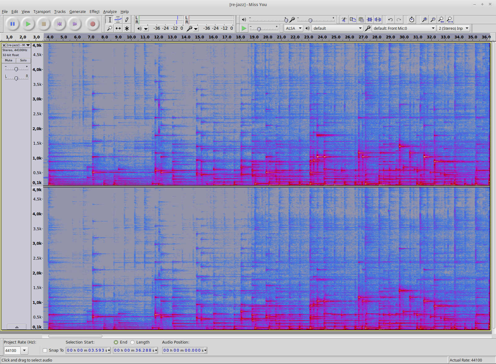This screenshot has height=364, width=496.
Task: Cut selection with the scissors icon
Action: click(344, 20)
